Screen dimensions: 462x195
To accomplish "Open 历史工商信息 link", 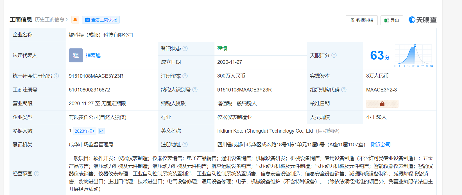I will click(x=51, y=20).
